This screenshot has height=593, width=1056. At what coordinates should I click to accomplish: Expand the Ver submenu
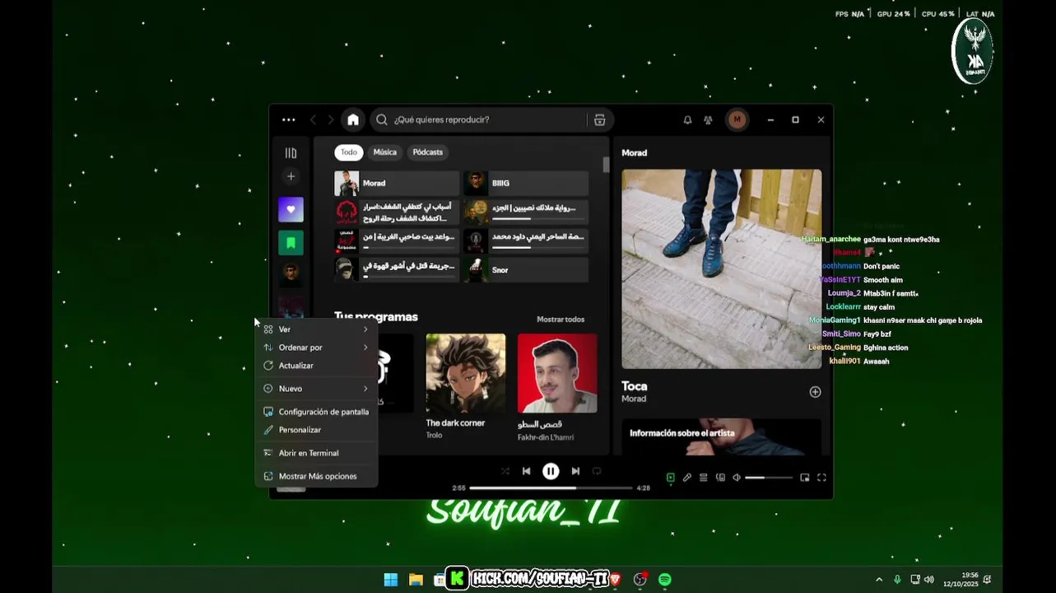click(316, 329)
